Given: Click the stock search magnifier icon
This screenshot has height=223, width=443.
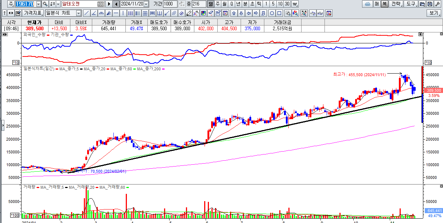Looking at the screenshot, I should (x=45, y=4).
